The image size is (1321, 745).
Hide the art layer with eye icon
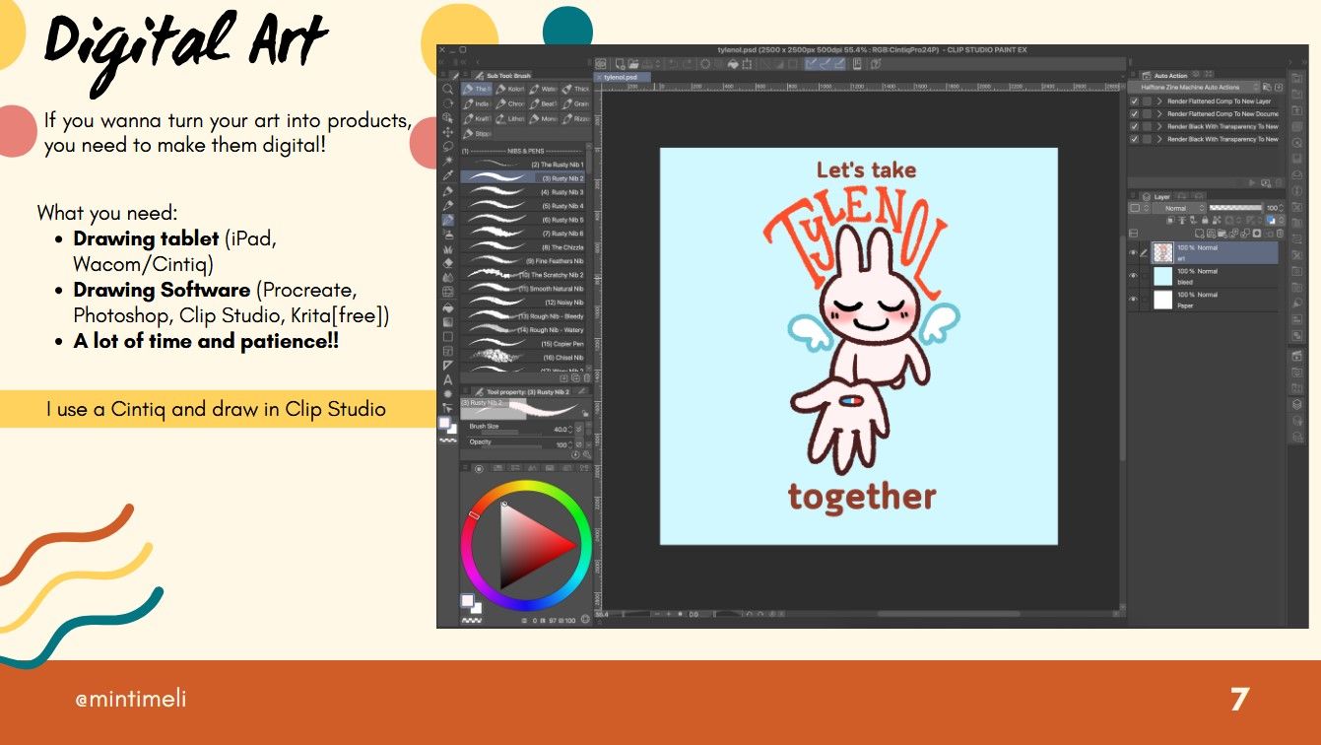[x=1133, y=252]
